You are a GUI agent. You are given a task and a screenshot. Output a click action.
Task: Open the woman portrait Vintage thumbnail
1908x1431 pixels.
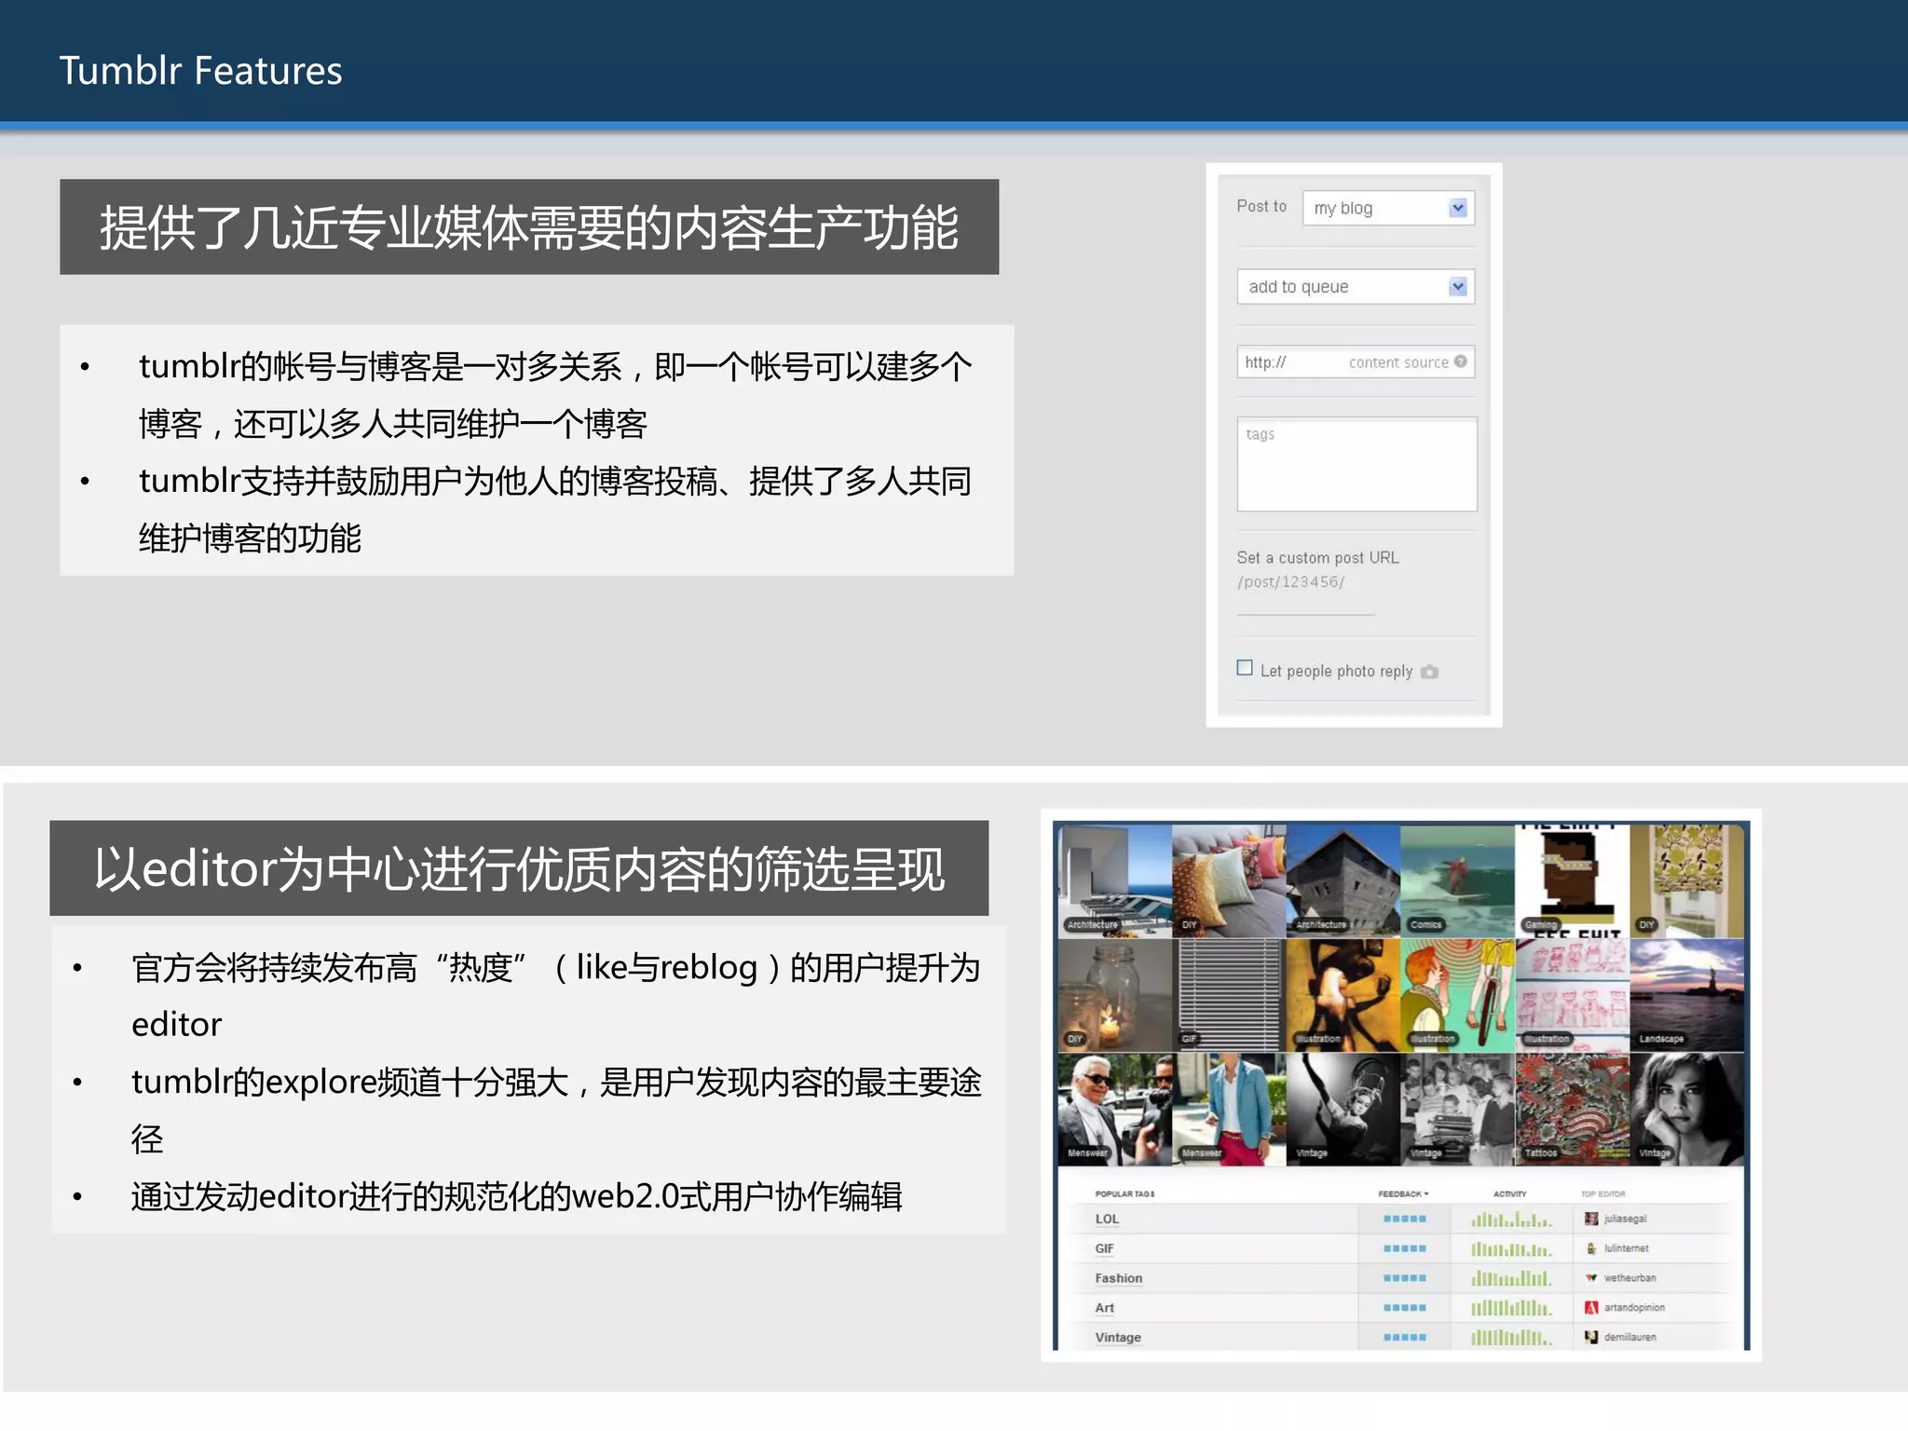point(1686,1110)
